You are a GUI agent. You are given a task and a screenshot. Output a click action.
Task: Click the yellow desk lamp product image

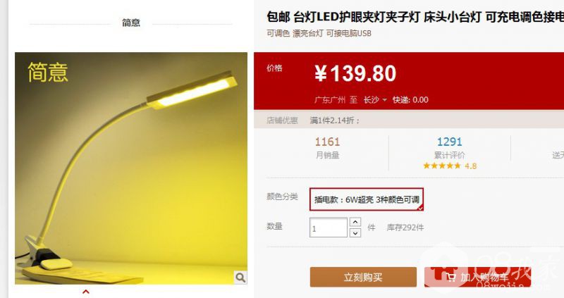point(131,168)
